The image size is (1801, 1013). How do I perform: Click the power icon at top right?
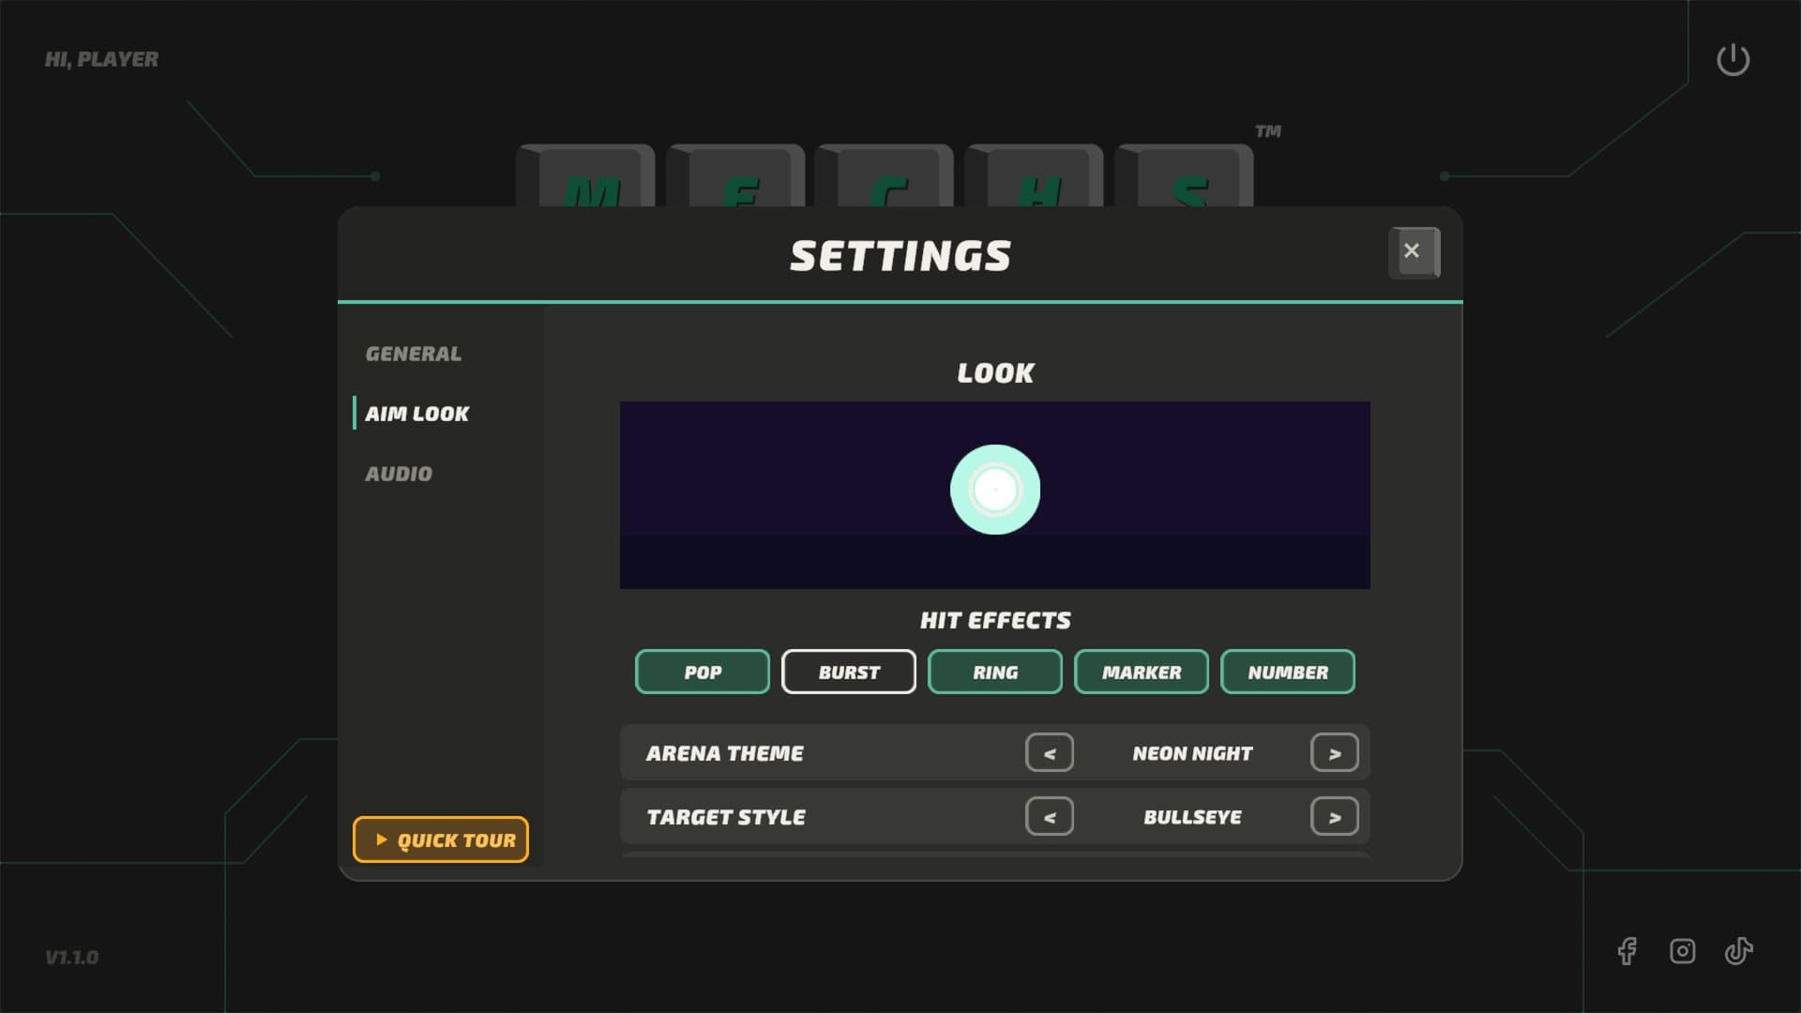[x=1733, y=59]
